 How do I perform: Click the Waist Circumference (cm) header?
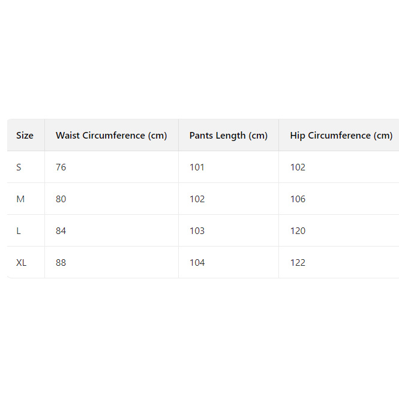point(111,136)
